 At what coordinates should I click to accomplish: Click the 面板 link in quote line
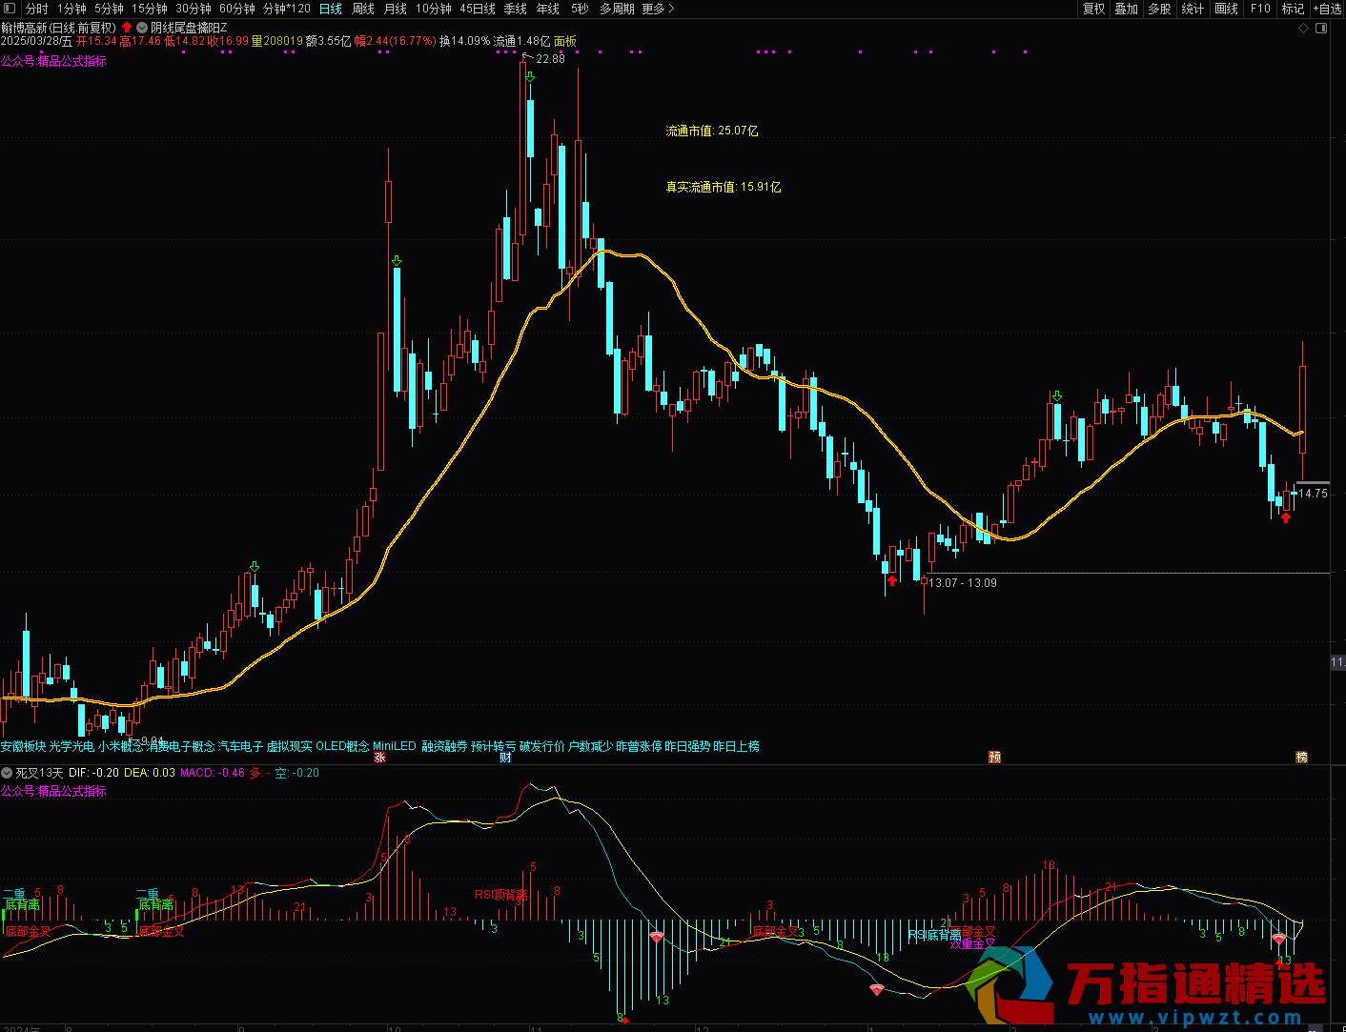tap(565, 41)
